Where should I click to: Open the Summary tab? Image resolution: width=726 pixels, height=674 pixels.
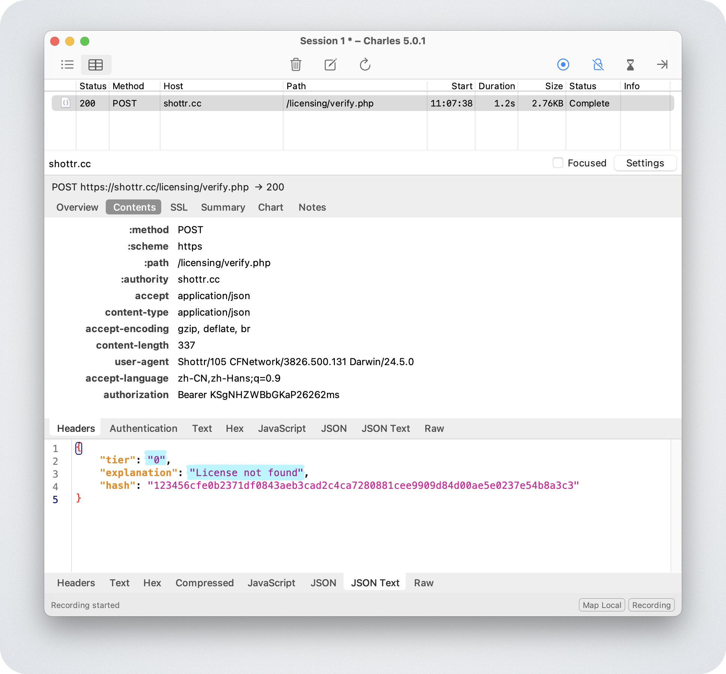pos(223,207)
